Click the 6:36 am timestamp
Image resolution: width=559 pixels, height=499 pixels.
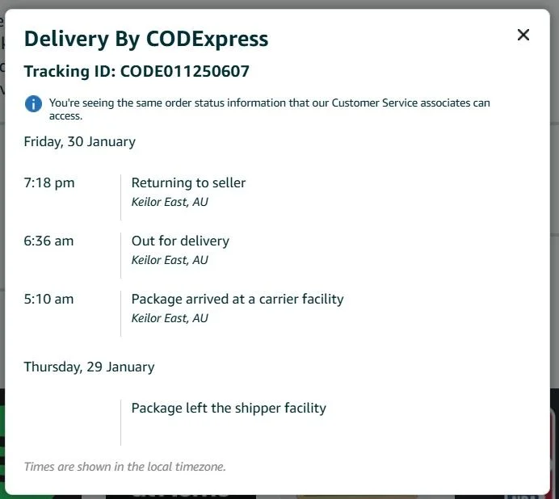tap(48, 241)
